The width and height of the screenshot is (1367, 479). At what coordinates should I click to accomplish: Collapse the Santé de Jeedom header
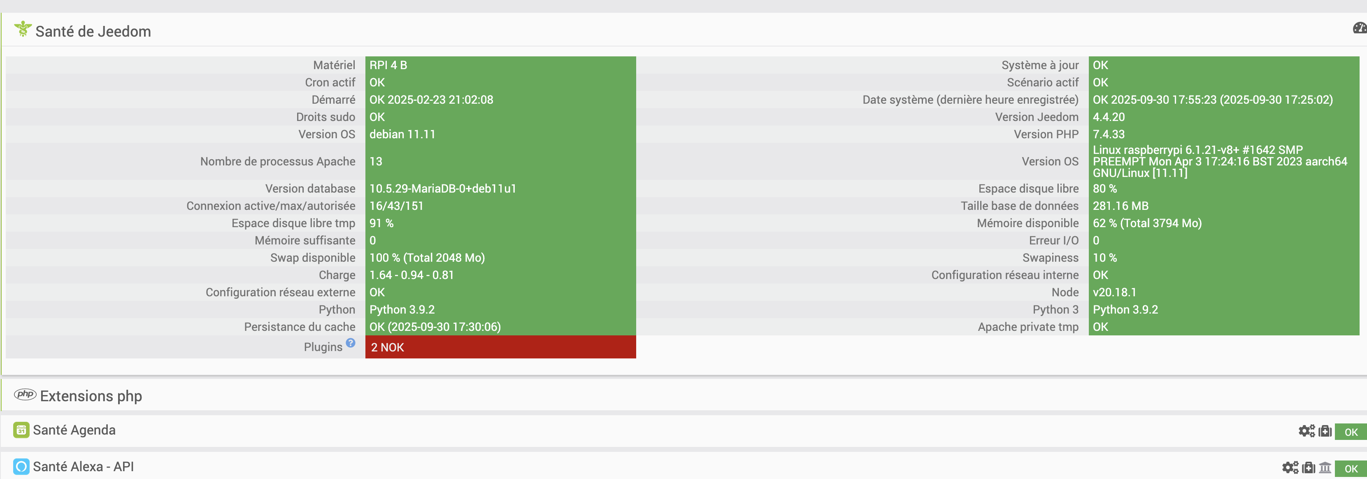[93, 31]
